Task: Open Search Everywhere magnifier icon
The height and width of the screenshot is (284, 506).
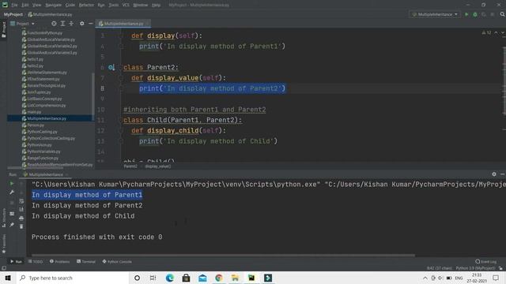Action: [503, 14]
